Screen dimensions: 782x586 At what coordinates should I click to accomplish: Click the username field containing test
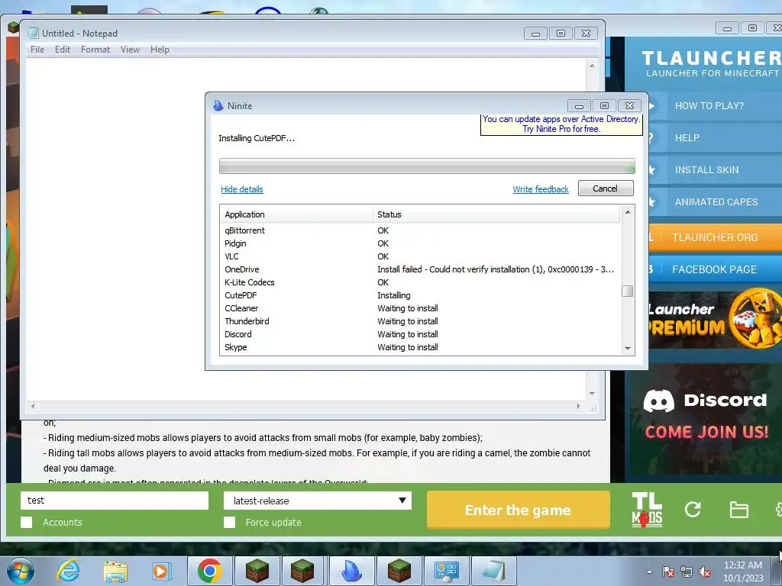(115, 501)
